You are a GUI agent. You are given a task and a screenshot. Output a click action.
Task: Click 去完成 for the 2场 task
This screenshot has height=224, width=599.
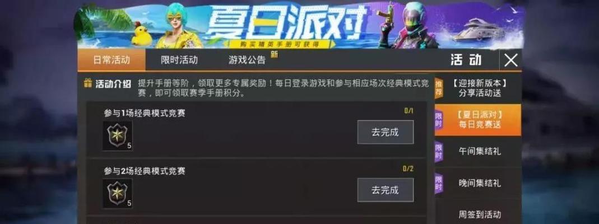click(x=385, y=190)
